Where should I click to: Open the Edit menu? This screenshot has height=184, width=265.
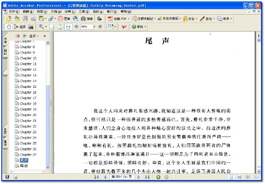coord(28,11)
